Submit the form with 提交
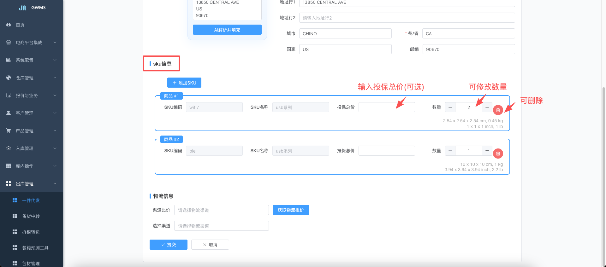 coord(169,245)
